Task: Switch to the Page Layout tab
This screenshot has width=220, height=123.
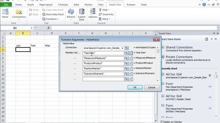Action: (46, 4)
